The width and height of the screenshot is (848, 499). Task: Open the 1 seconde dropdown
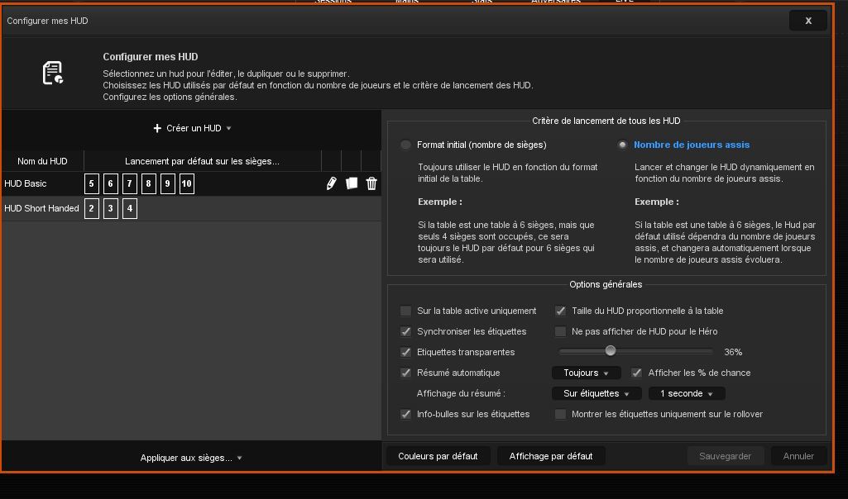(687, 394)
